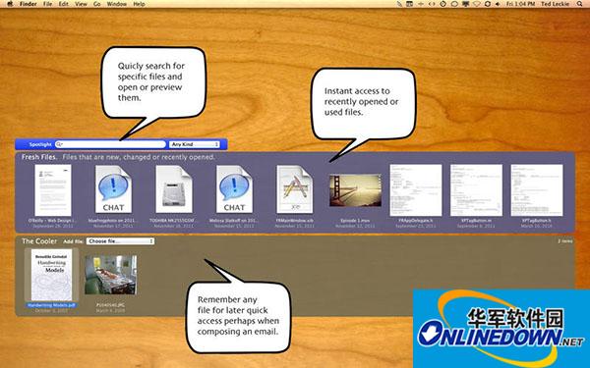Click the Fresh Files section title
The height and width of the screenshot is (368, 590).
(x=39, y=157)
